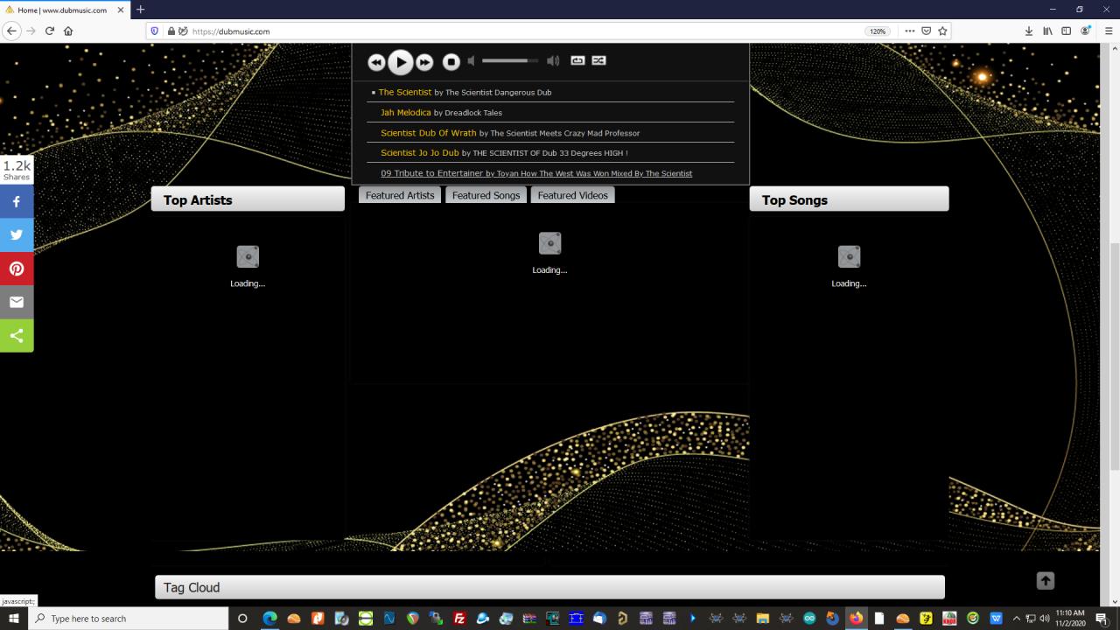Select the Scientist Dub Of Wrath song
This screenshot has height=630, width=1120.
(428, 133)
